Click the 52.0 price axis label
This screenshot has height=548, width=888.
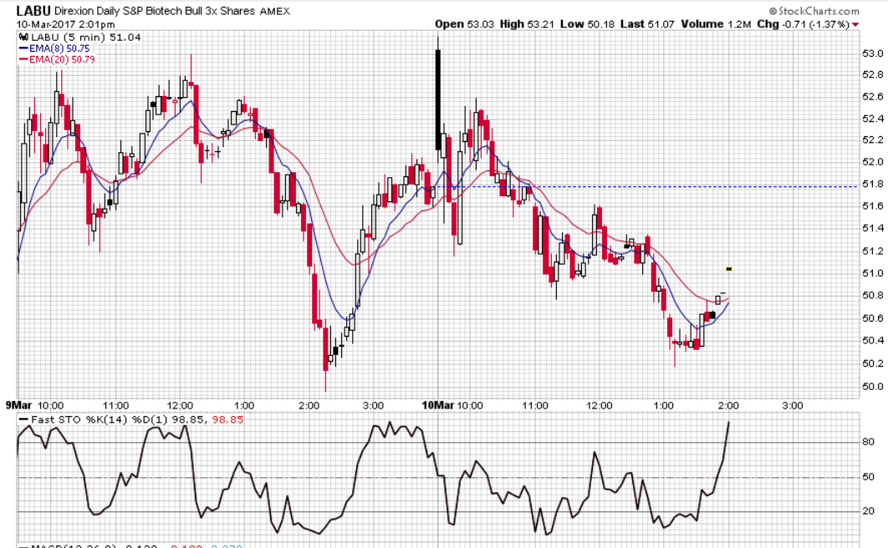pyautogui.click(x=872, y=162)
